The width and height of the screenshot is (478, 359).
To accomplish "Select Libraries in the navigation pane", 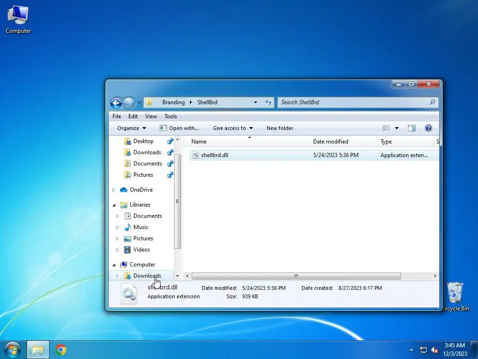I will coord(140,205).
